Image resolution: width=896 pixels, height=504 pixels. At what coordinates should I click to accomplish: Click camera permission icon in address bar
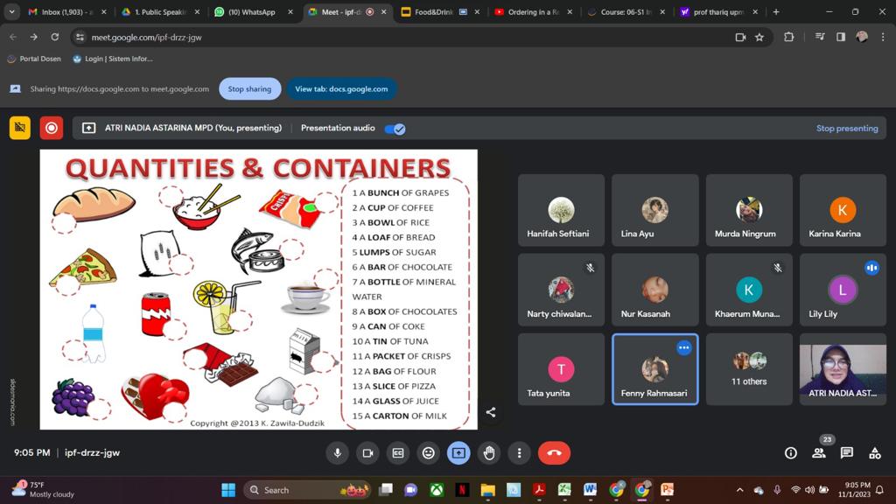coord(740,37)
